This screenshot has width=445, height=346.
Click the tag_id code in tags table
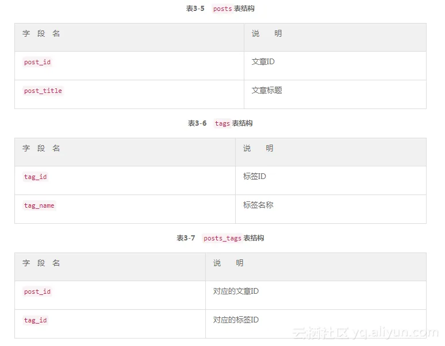pos(36,177)
